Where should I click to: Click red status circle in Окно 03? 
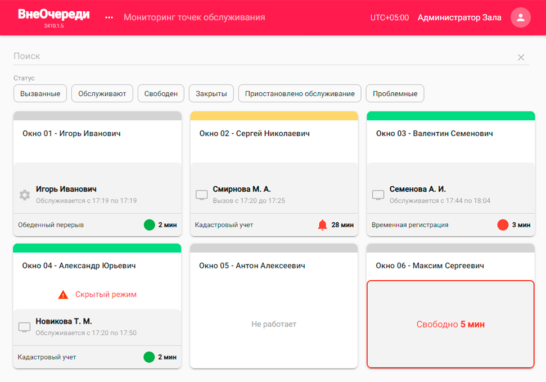coord(503,225)
